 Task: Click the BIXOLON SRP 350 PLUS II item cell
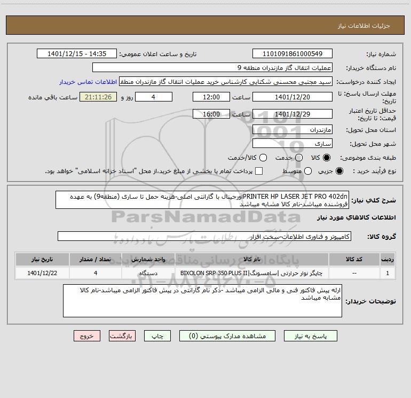tap(251, 273)
